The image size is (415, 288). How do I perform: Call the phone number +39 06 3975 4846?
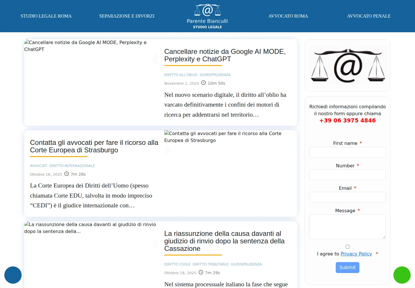(x=348, y=120)
